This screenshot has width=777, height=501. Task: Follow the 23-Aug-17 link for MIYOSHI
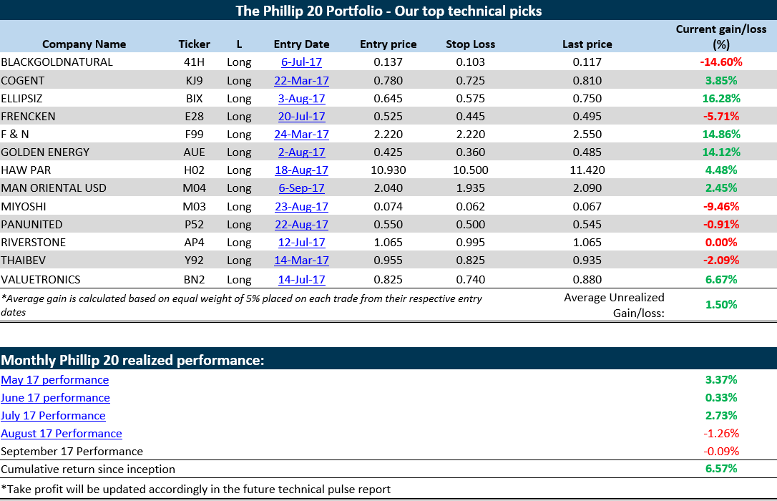click(301, 206)
